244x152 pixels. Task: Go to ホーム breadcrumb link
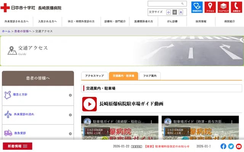[6, 31]
